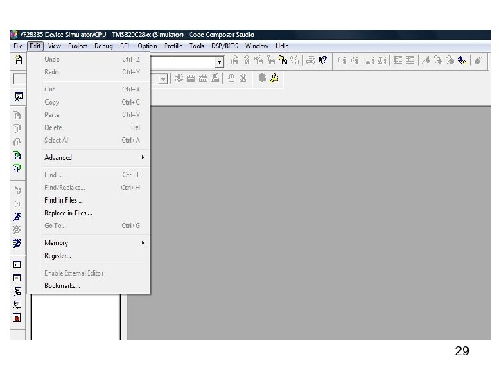Viewport: 499px width, 374px height.
Task: Click the Incremental Build icon
Action: tap(191, 78)
